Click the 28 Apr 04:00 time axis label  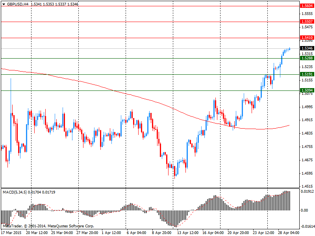point(289,233)
